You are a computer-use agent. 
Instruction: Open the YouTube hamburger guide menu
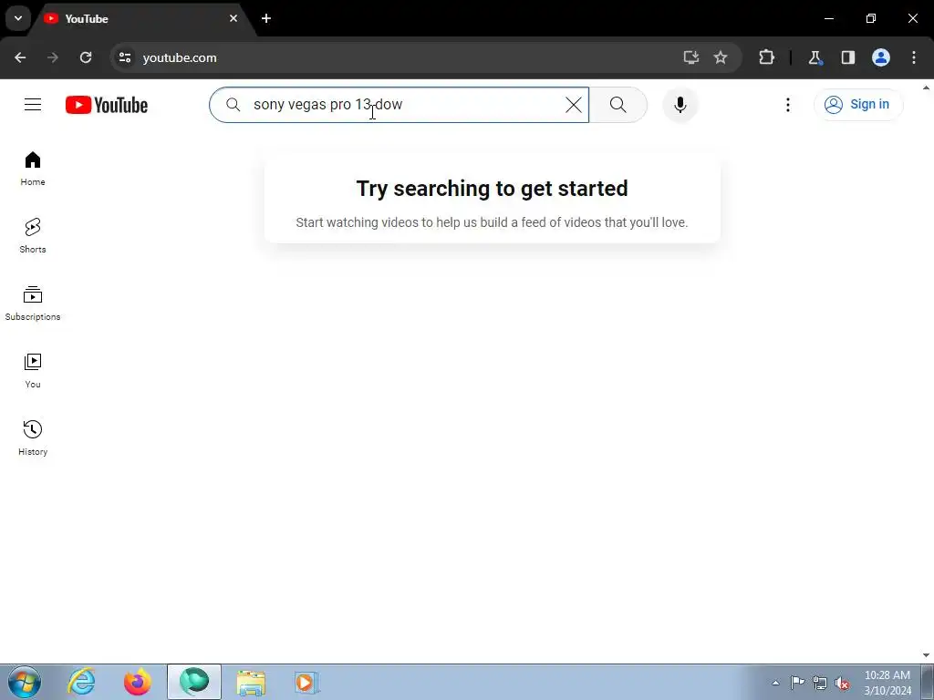(33, 105)
